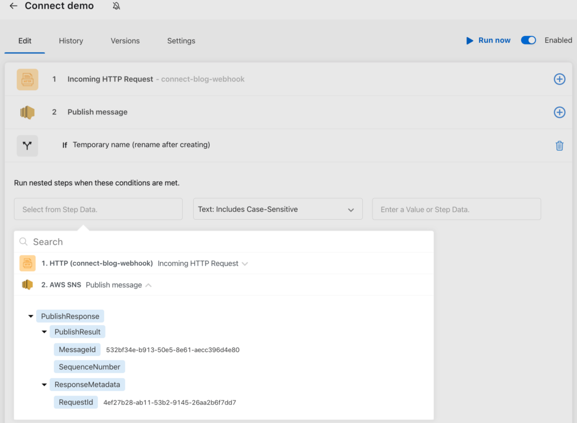Add a step after Incoming HTTP Request

click(x=559, y=79)
